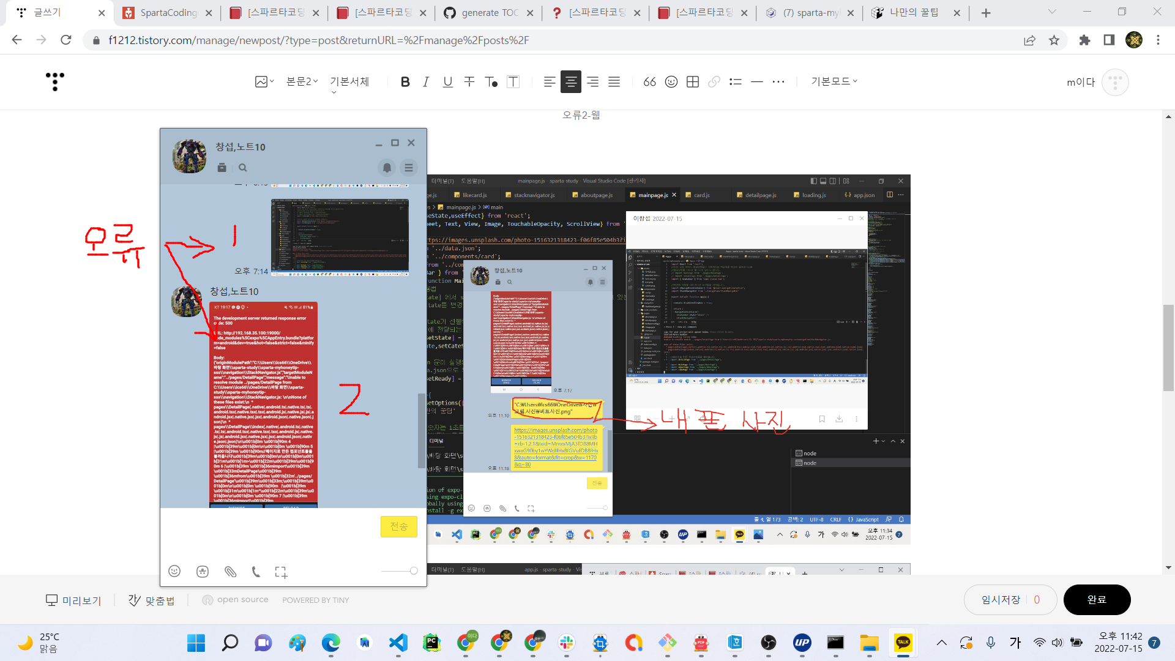Image resolution: width=1175 pixels, height=661 pixels.
Task: Click 미리보기 preview button
Action: point(73,600)
